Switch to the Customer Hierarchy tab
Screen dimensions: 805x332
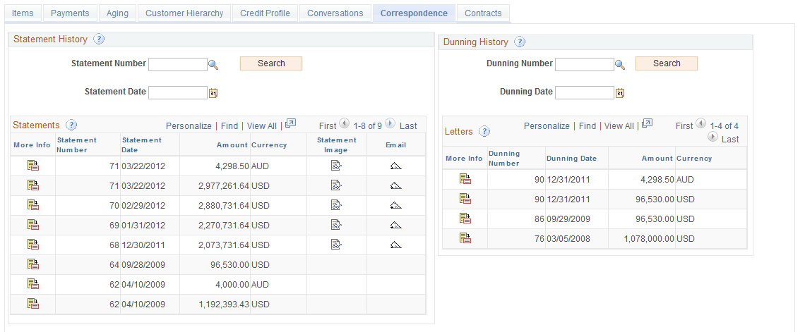[184, 13]
